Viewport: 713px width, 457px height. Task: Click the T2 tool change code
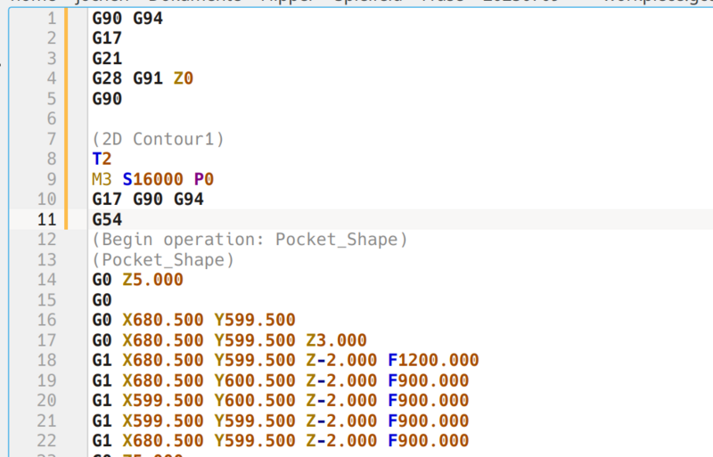click(x=102, y=159)
